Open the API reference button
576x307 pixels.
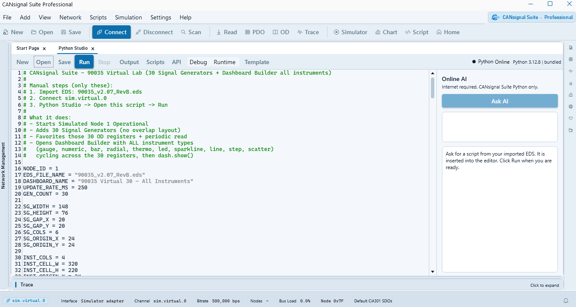coord(177,62)
